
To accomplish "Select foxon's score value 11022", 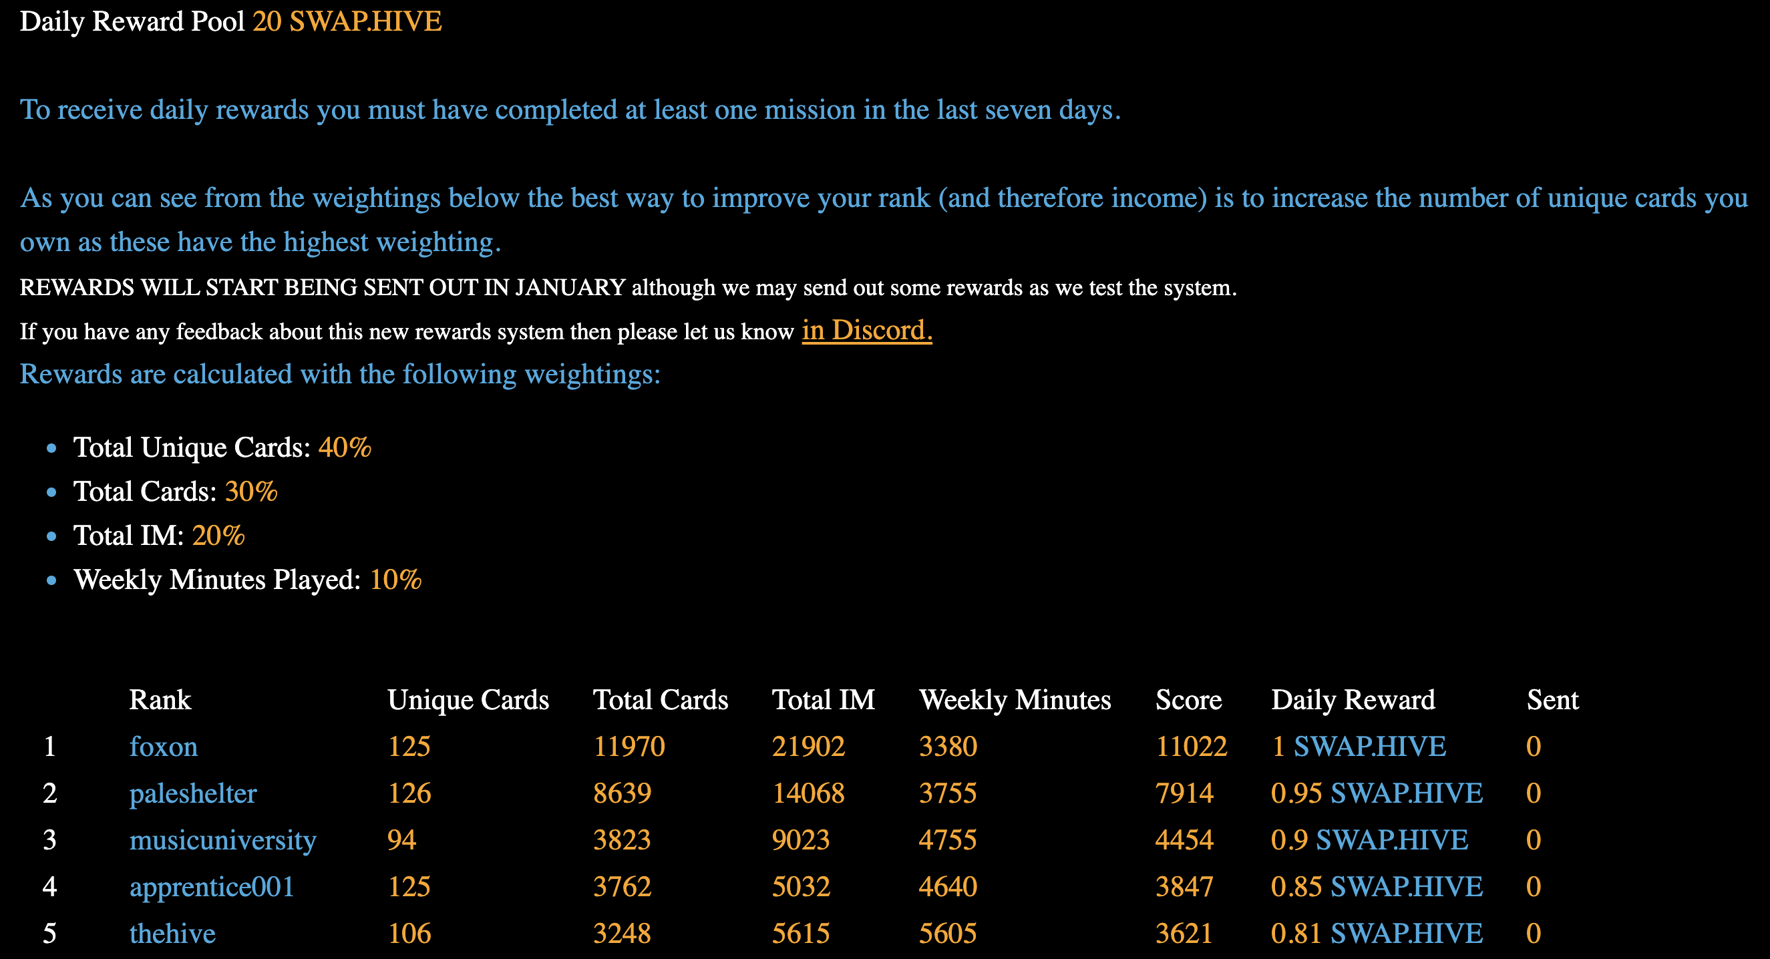I will 1191,747.
